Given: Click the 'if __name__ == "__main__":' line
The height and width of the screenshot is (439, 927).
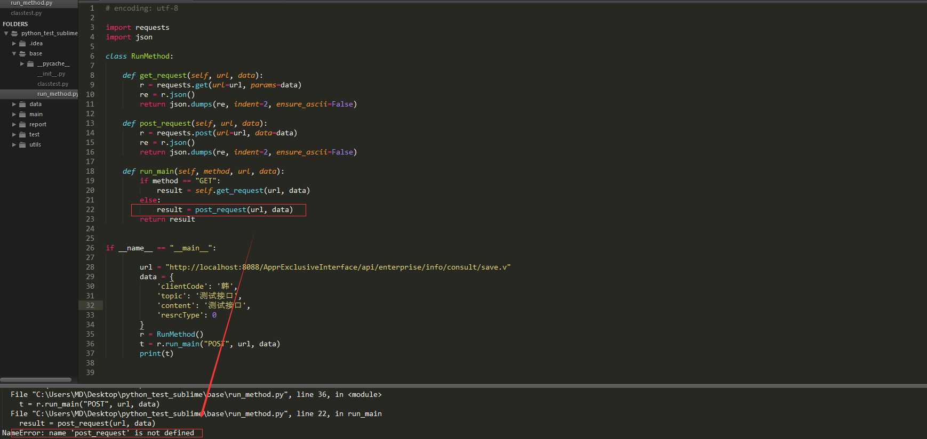Looking at the screenshot, I should pyautogui.click(x=161, y=248).
